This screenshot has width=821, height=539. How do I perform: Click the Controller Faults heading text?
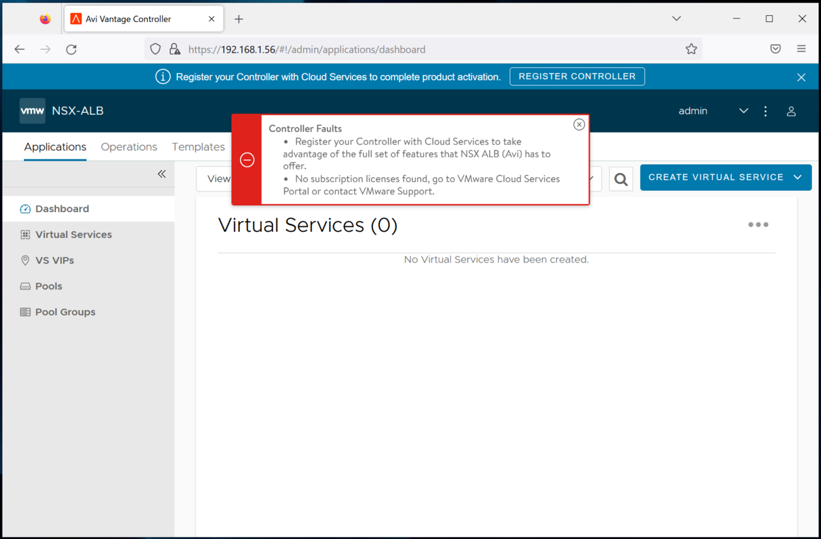pos(305,129)
